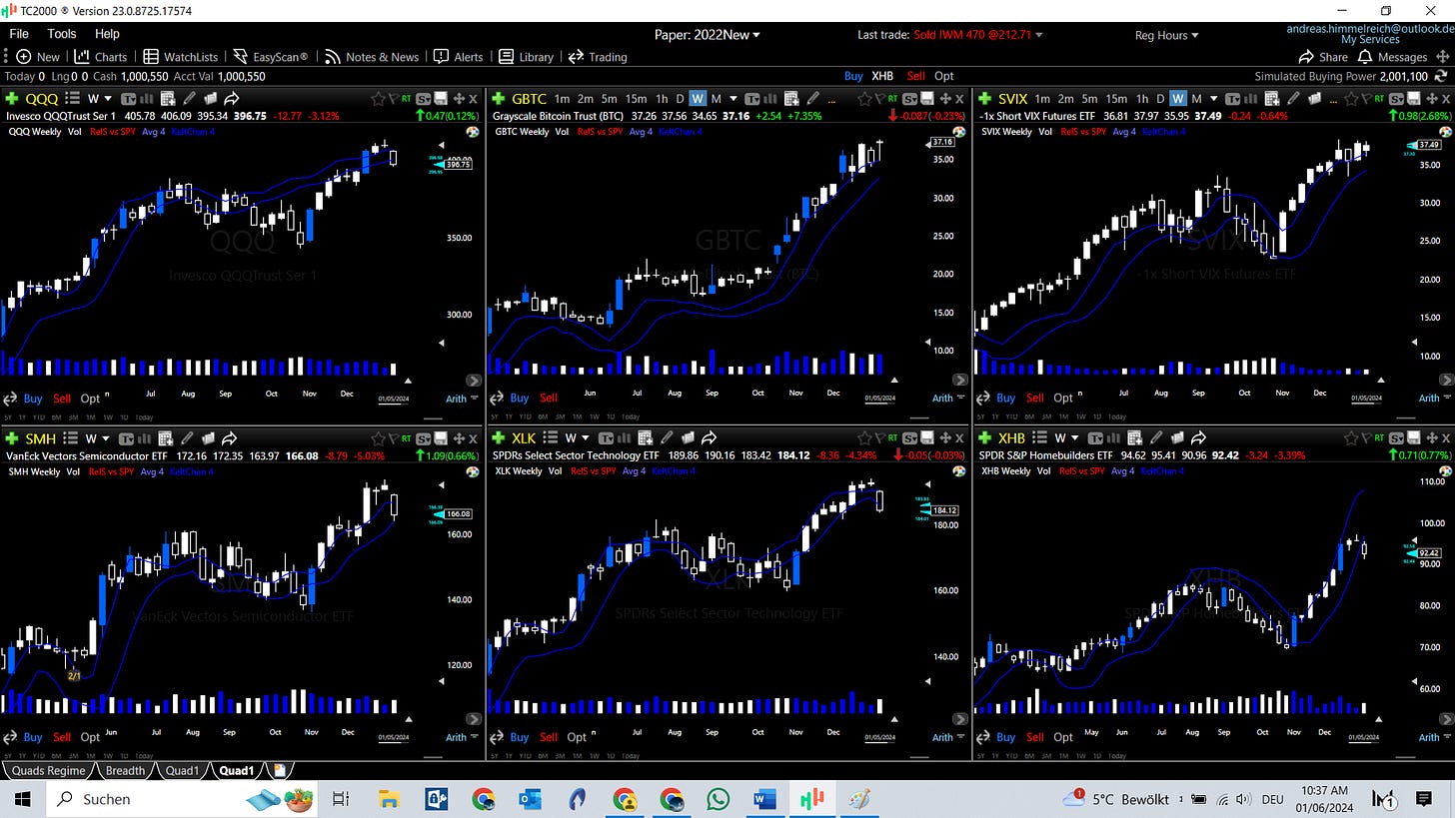Click the Share icon in top right toolbar
1455x818 pixels.
tap(1306, 57)
